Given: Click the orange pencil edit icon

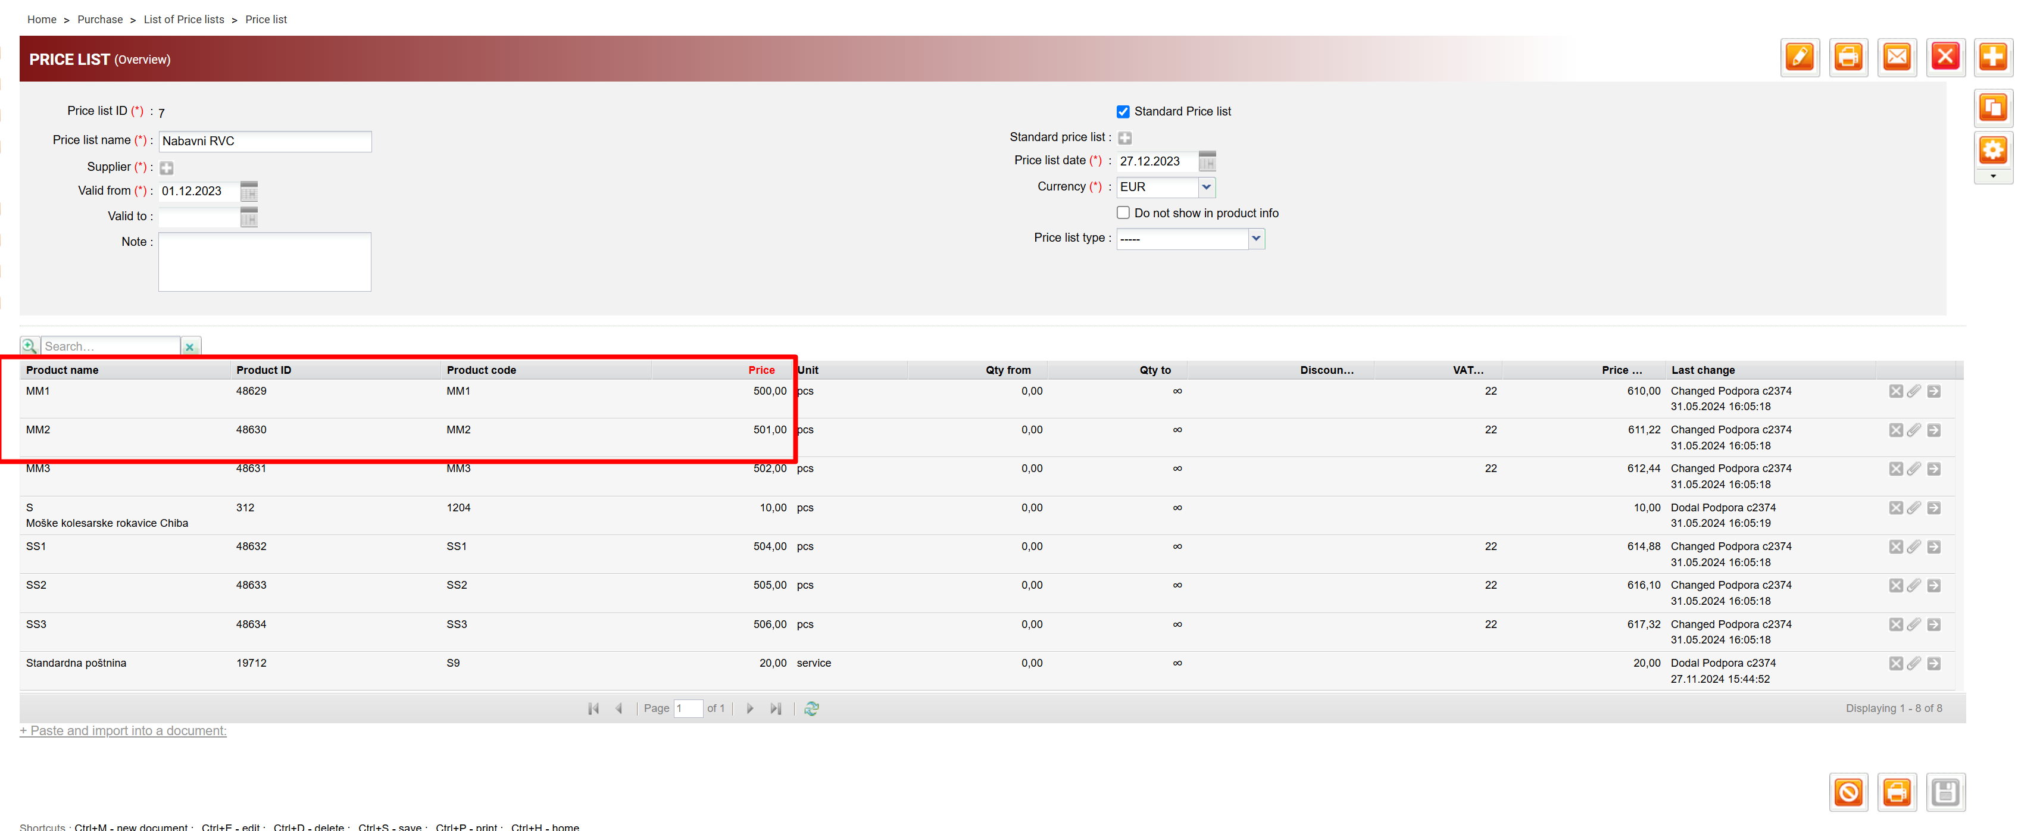Looking at the screenshot, I should tap(1800, 57).
